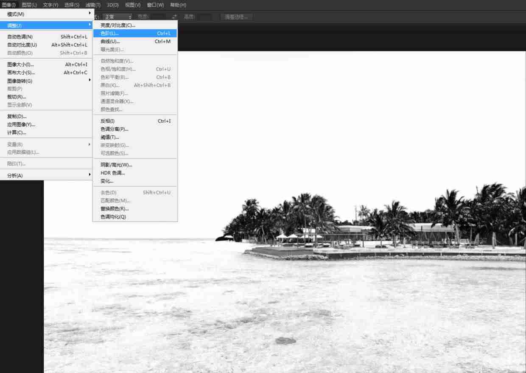Open the 滤镜(T) menu in menu bar

coord(93,5)
